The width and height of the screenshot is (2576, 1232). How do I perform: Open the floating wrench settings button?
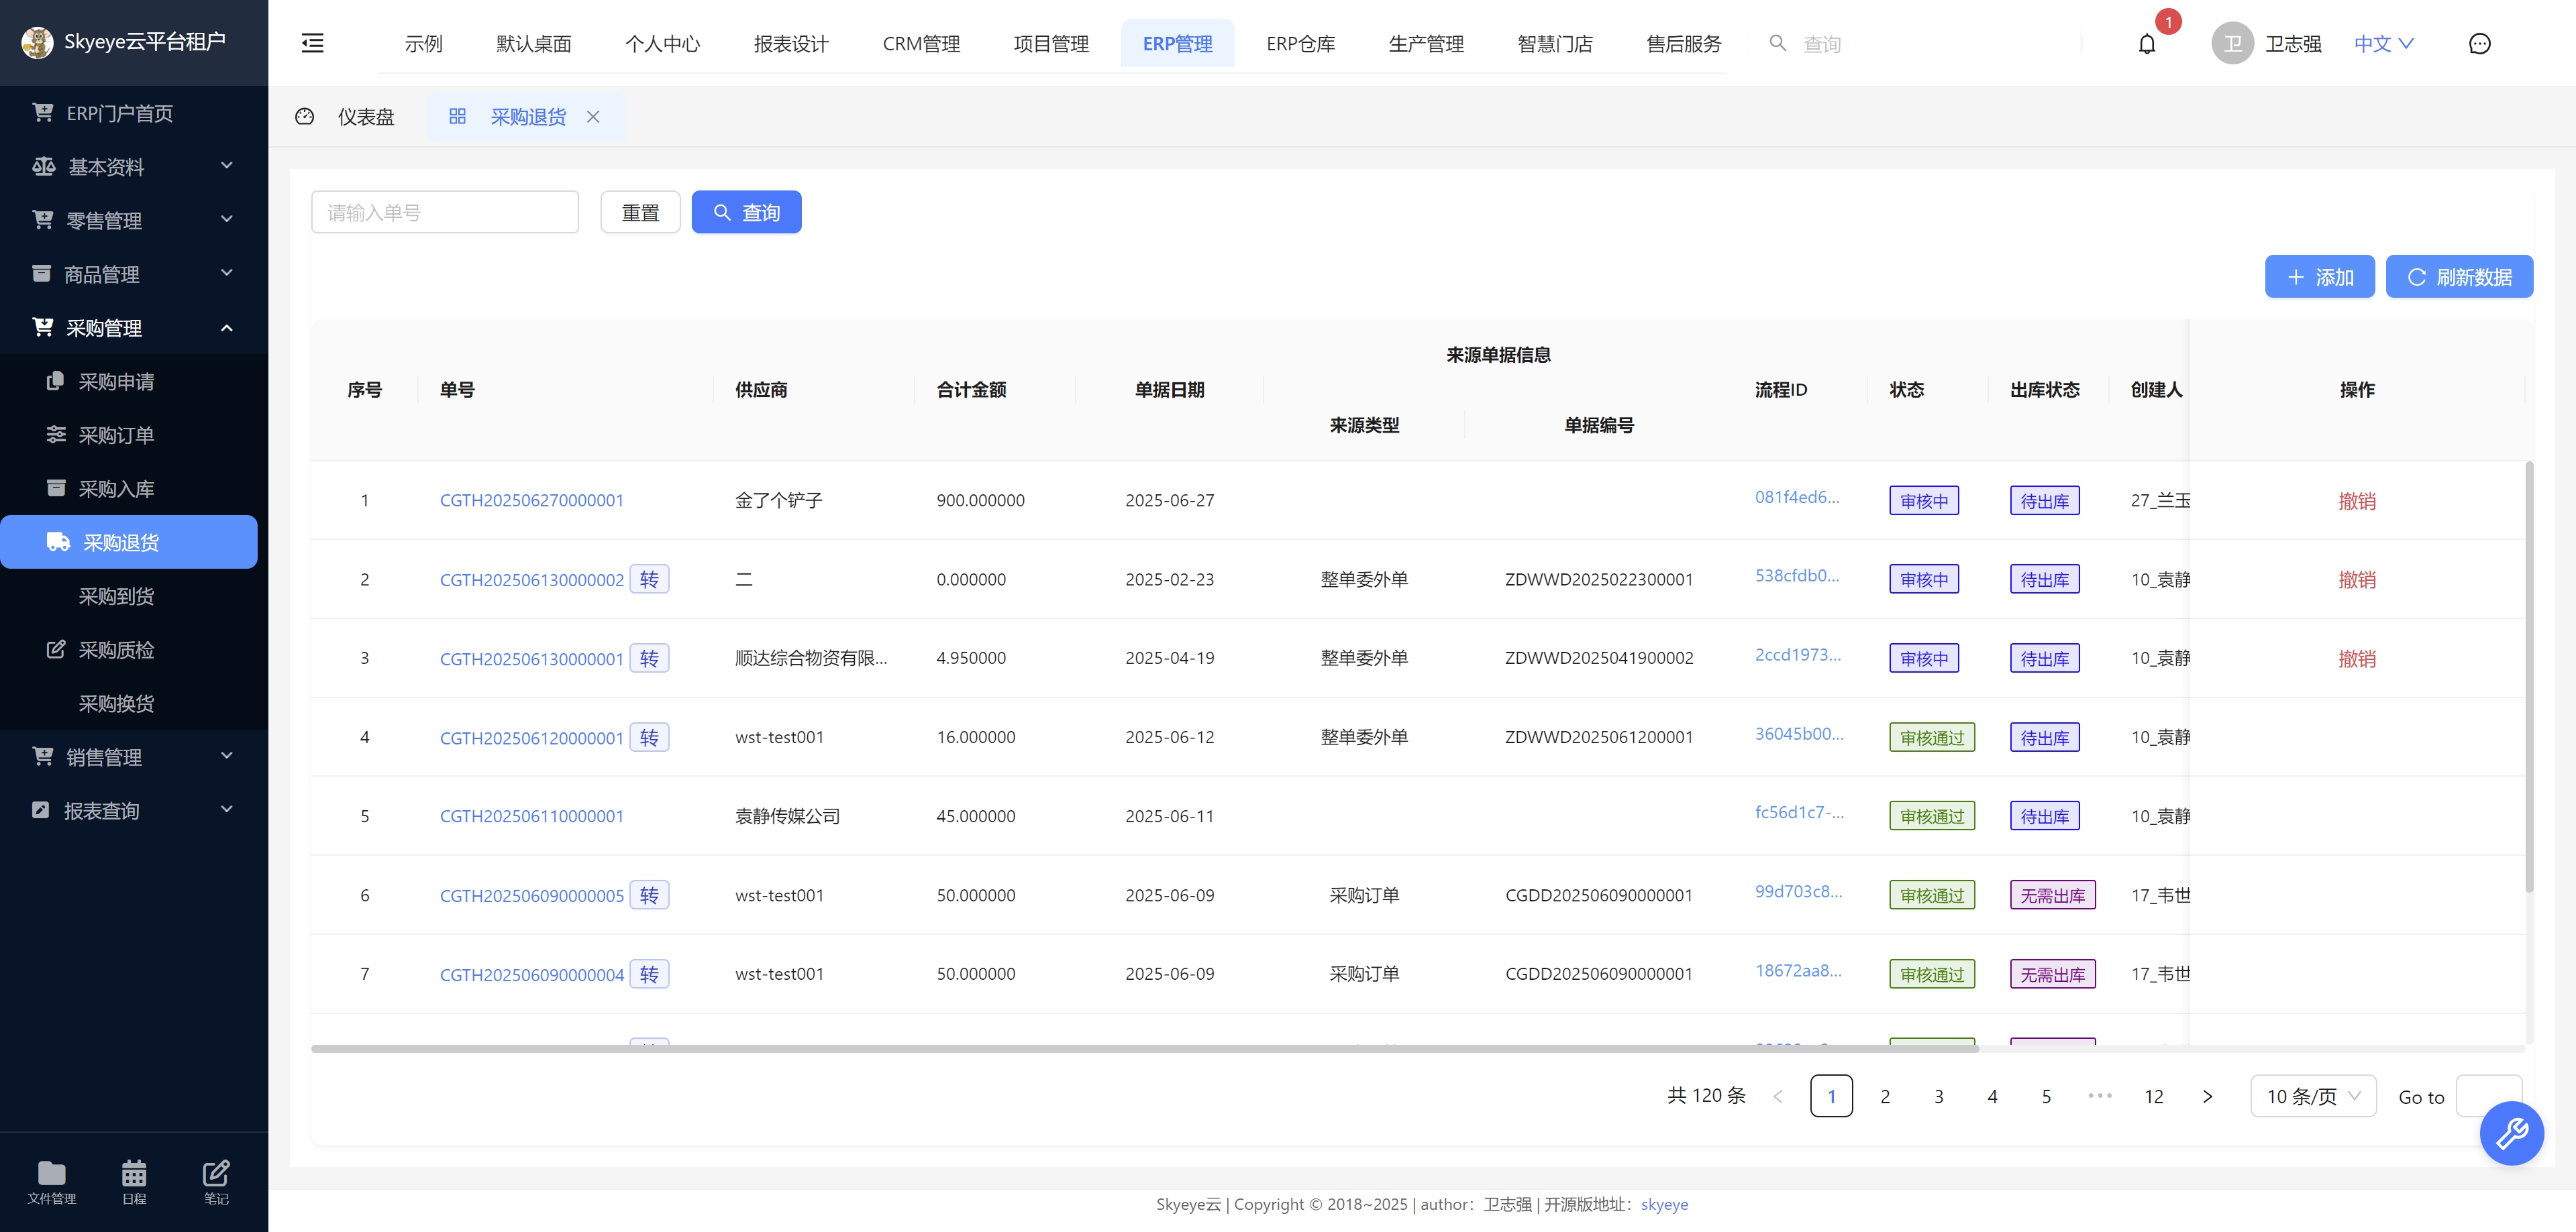click(2511, 1133)
